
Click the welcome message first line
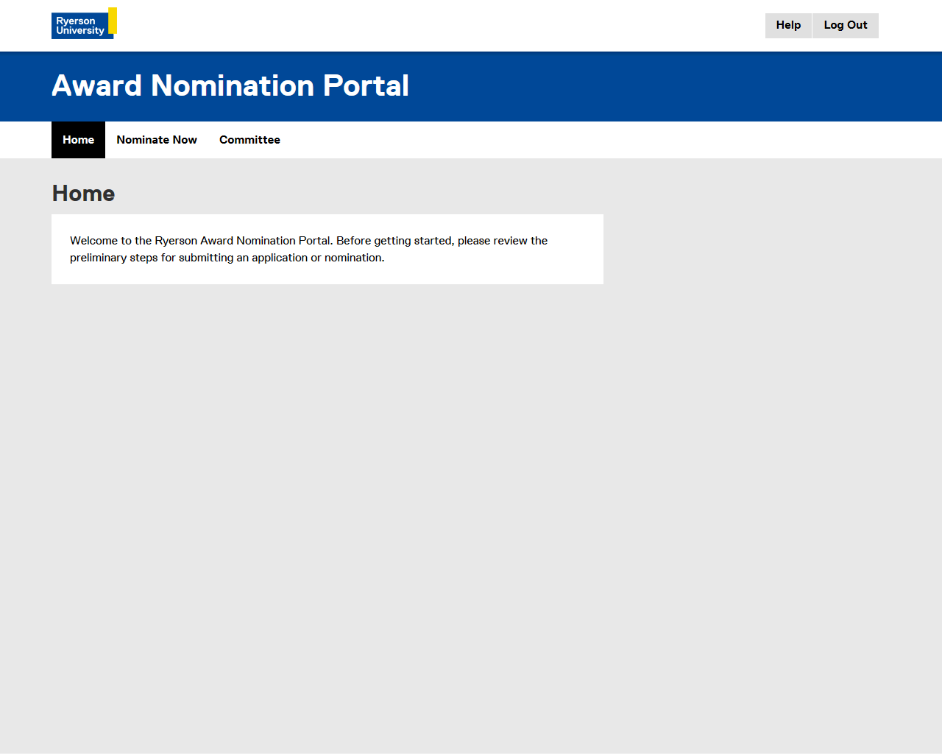[x=308, y=241]
